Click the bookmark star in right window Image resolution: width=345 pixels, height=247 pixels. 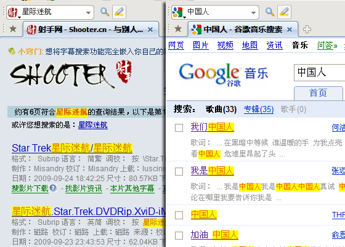click(178, 28)
